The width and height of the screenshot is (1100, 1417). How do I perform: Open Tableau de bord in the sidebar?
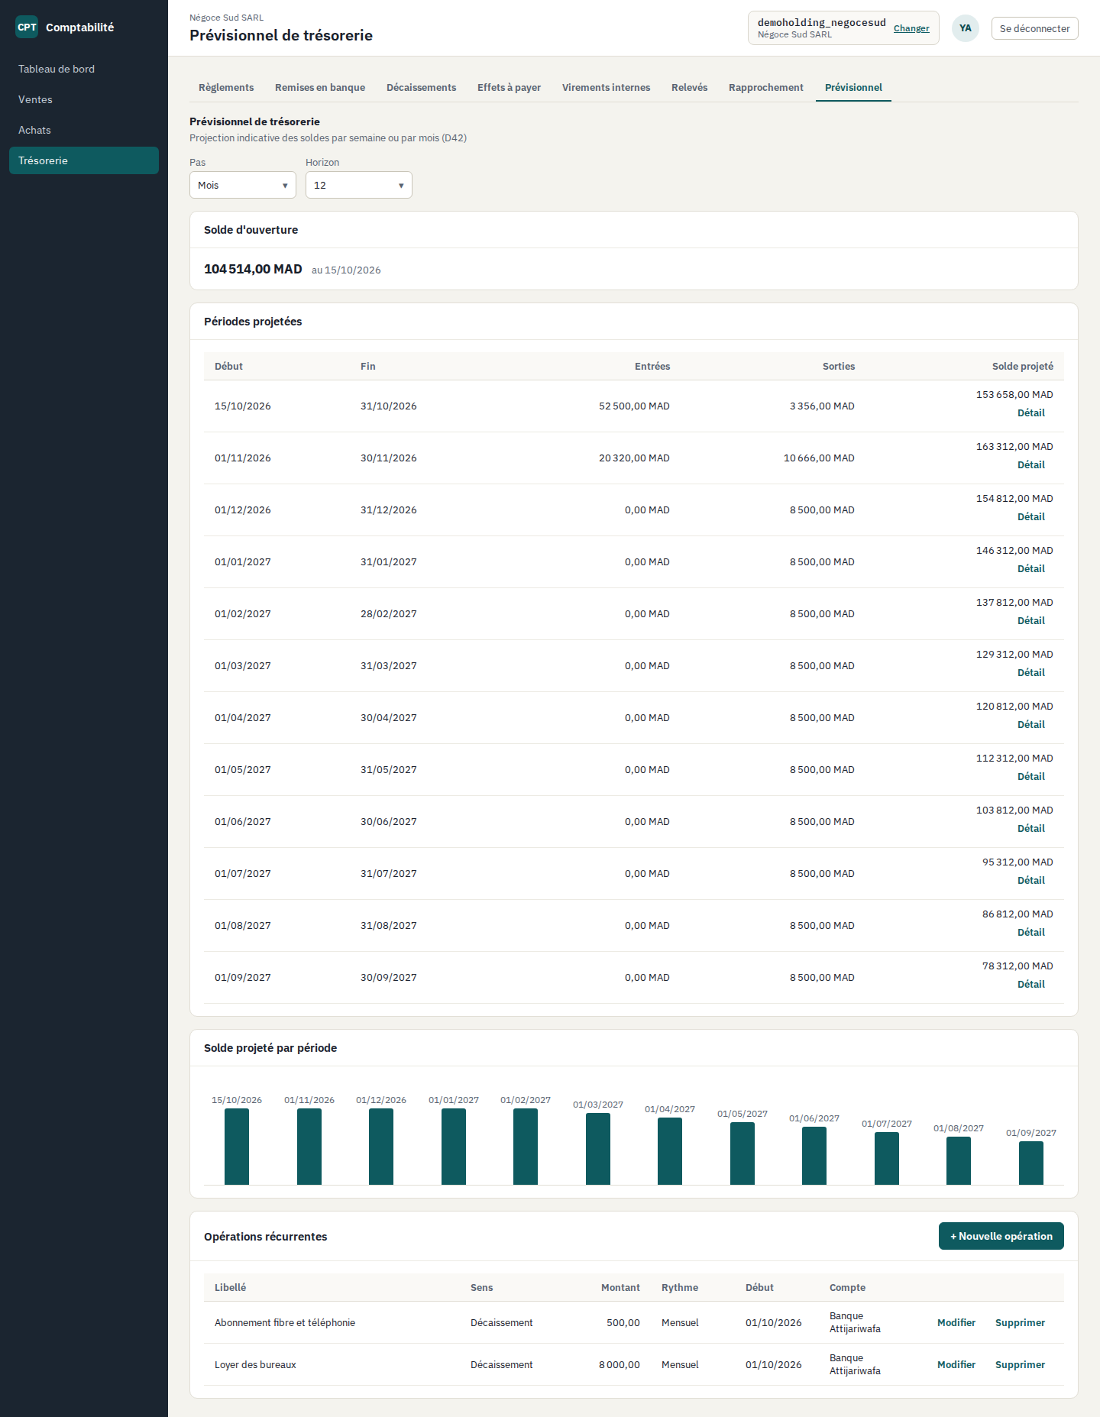[x=84, y=69]
